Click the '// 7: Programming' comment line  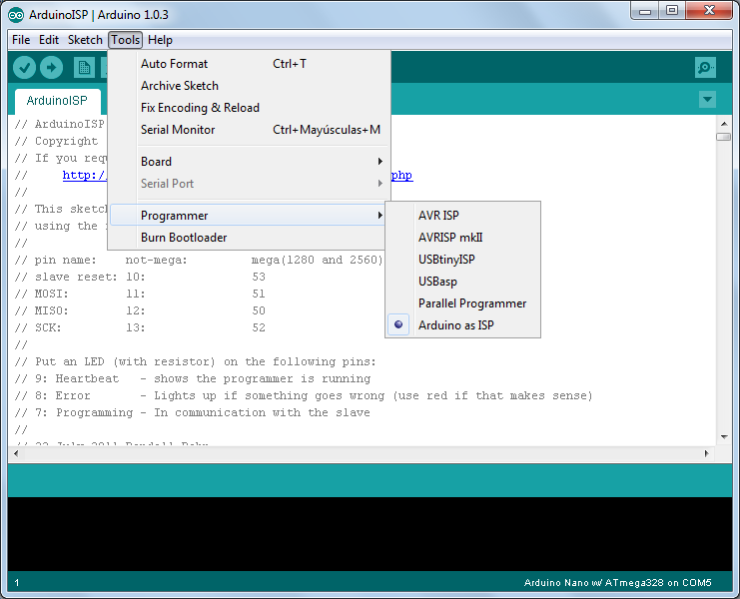click(192, 412)
